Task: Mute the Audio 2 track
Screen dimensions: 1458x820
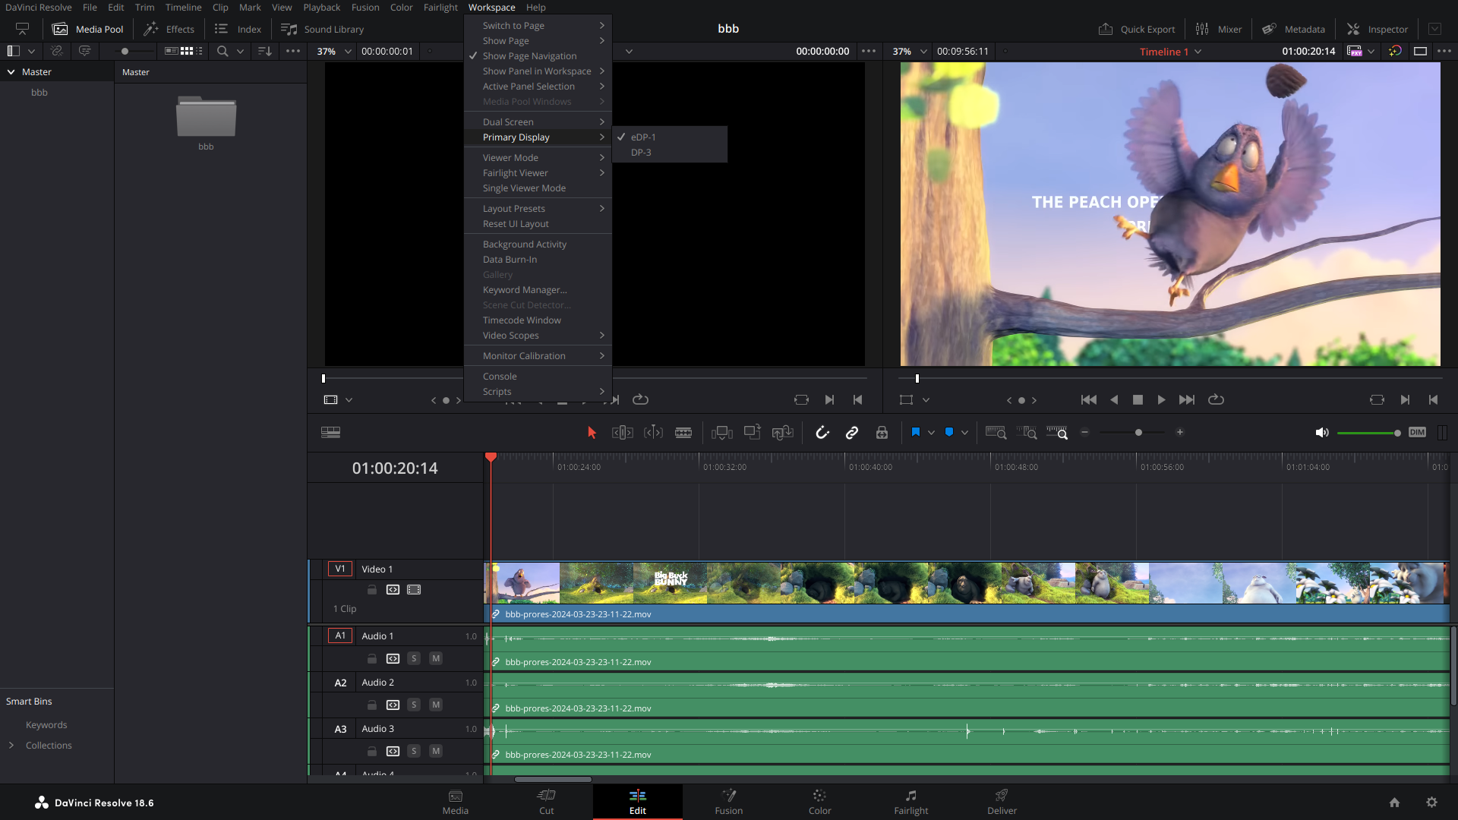Action: point(436,705)
